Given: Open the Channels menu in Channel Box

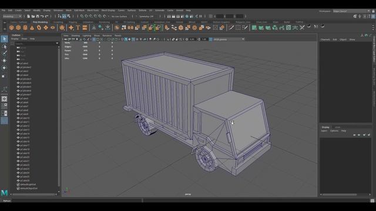Looking at the screenshot, I should [325, 39].
